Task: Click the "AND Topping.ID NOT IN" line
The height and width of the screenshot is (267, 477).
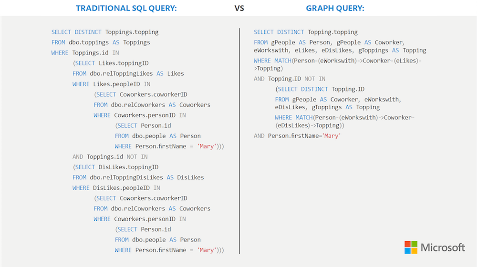Action: [290, 79]
